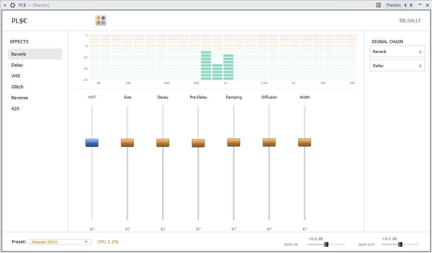Expand the plugin menu arrow in title bar
Viewport: 432px width, 253px height.
(x=5, y=5)
